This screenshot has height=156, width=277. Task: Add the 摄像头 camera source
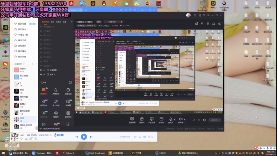coord(142,120)
